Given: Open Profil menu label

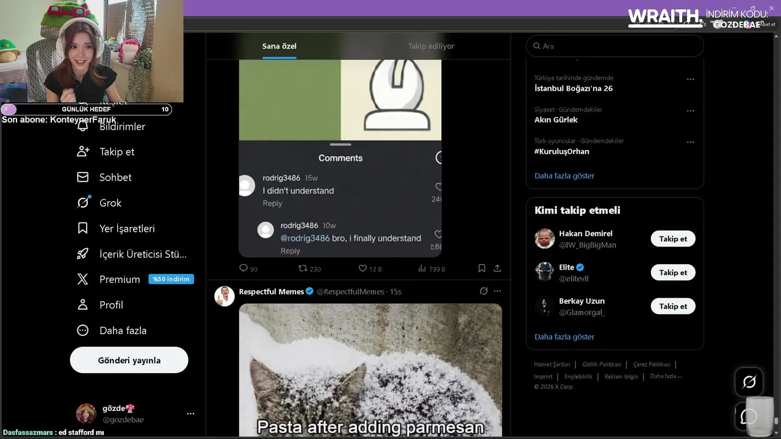Looking at the screenshot, I should tap(111, 305).
